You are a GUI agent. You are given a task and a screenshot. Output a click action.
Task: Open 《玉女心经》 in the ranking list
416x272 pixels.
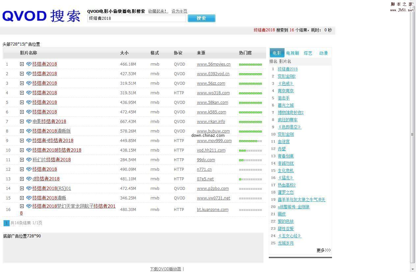(x=290, y=236)
